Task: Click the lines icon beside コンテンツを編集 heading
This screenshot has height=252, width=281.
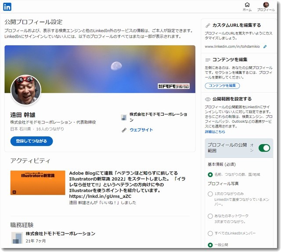Action: coord(208,60)
